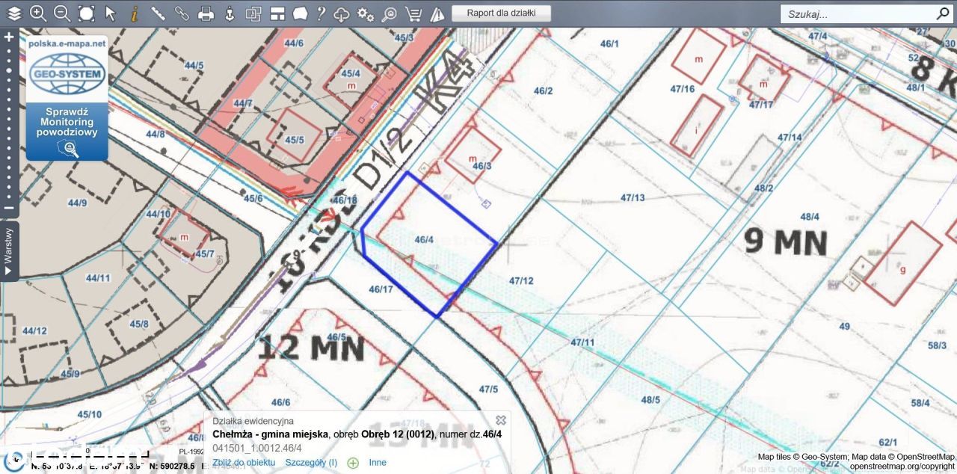This screenshot has width=957, height=474.
Task: Click the cloud download data icon
Action: click(342, 13)
